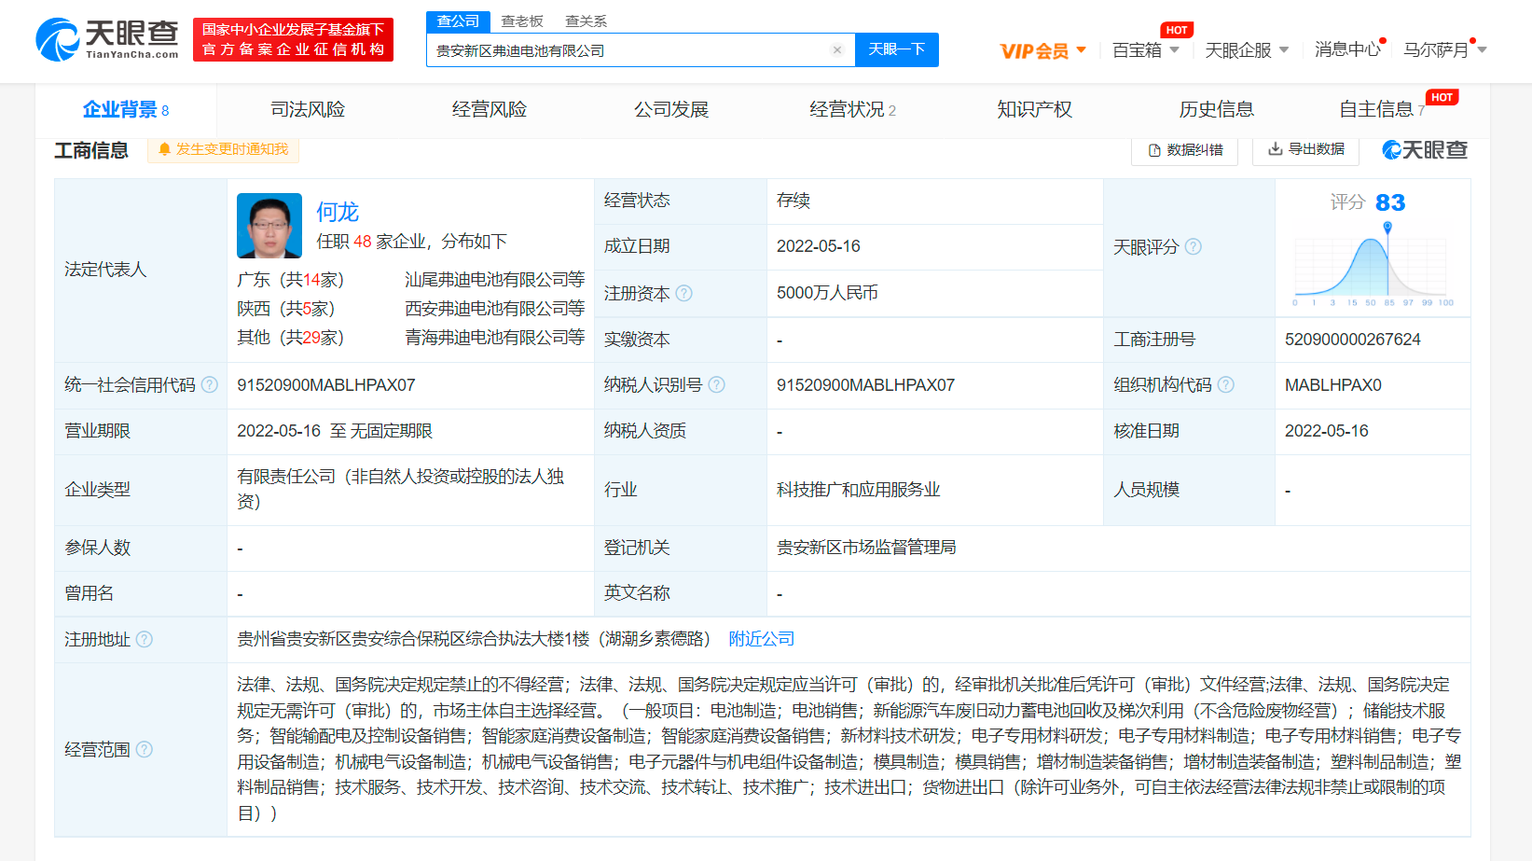The height and width of the screenshot is (861, 1532).
Task: Click the TianYanCha logo in header
Action: click(107, 39)
